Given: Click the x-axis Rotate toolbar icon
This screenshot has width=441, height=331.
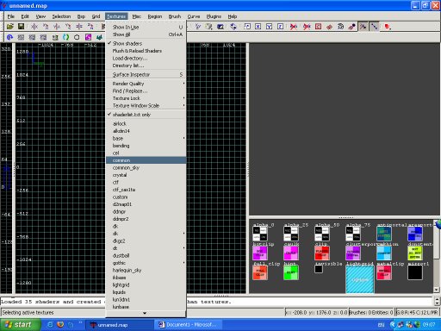Looking at the screenshot, I should (x=46, y=27).
